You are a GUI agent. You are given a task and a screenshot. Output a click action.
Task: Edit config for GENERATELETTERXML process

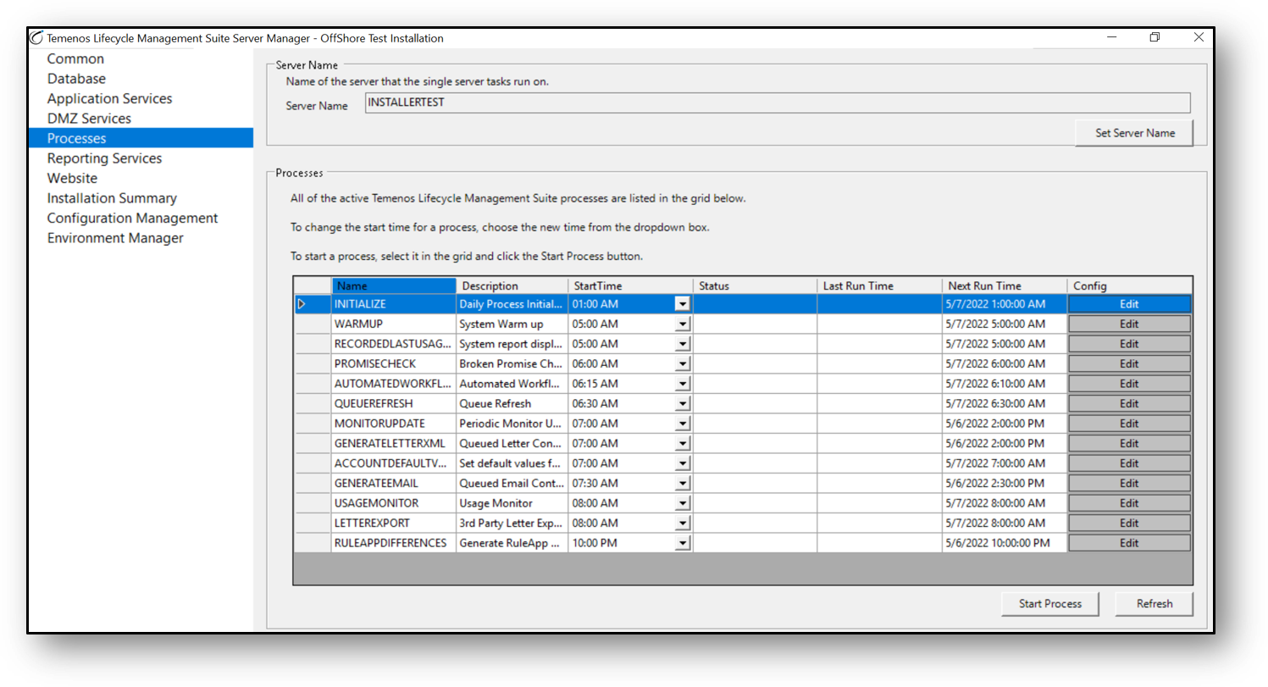(x=1129, y=443)
